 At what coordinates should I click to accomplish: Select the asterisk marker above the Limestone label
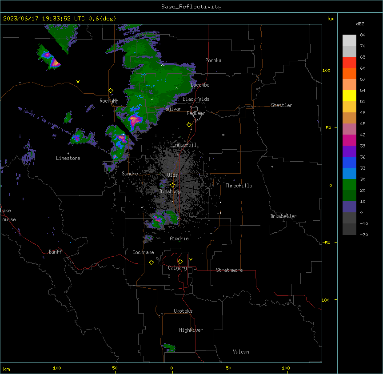point(68,154)
